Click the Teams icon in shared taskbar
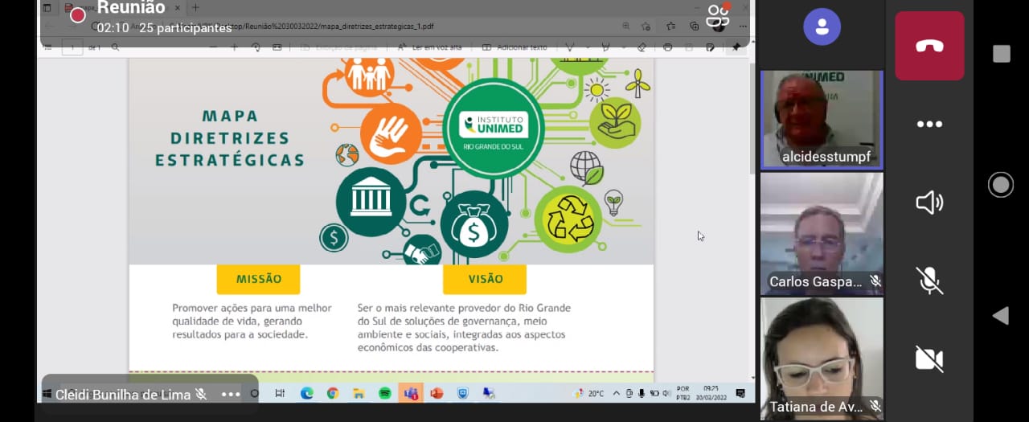 pos(411,394)
